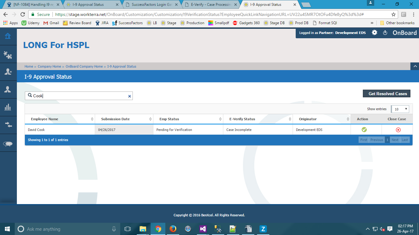Go to OnBoard Company Home breadcrumb
The height and width of the screenshot is (235, 419).
84,66
